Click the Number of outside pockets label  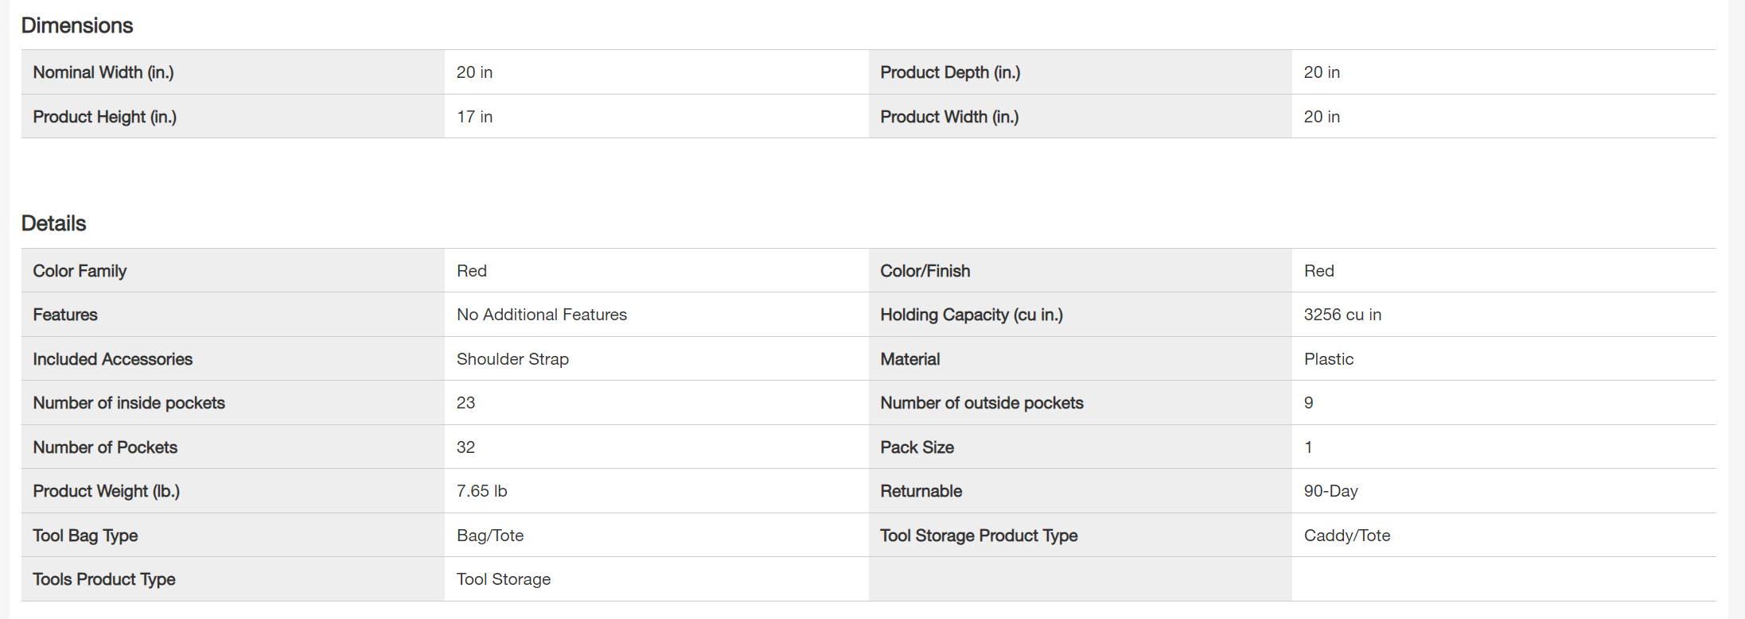[982, 403]
